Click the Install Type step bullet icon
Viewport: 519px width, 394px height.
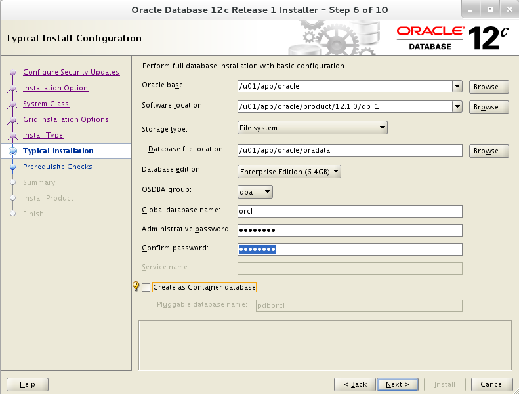click(x=13, y=136)
